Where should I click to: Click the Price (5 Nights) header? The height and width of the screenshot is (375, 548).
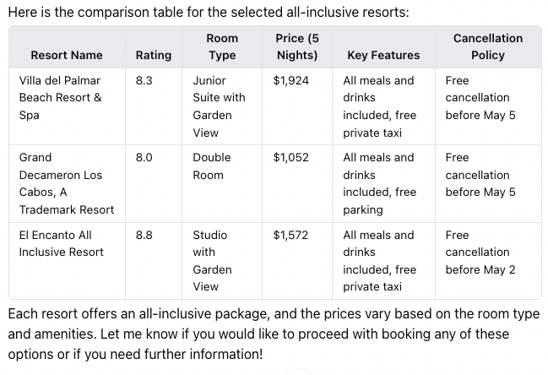[296, 46]
